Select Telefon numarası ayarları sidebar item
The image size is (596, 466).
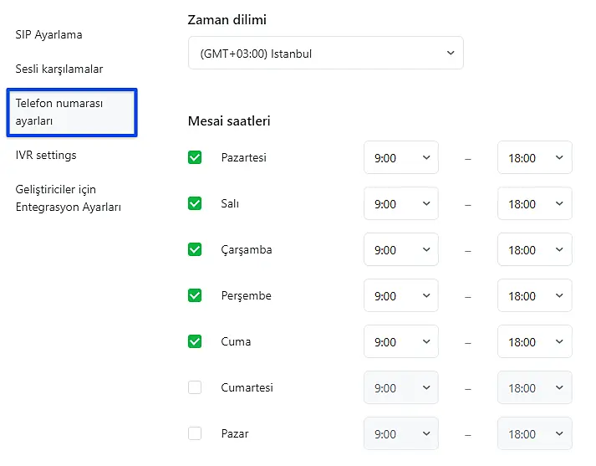click(70, 112)
